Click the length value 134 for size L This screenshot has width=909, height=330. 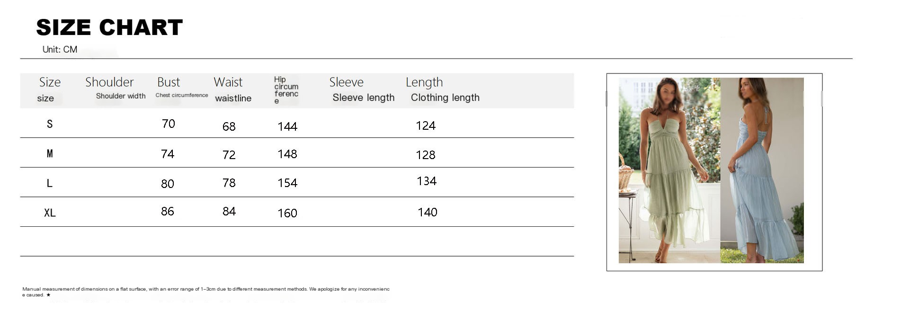[x=427, y=181]
